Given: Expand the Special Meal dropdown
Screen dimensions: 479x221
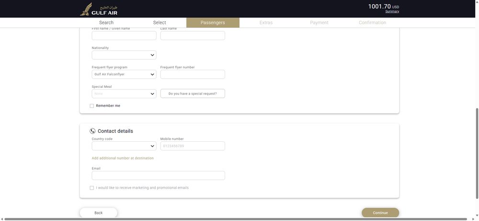Looking at the screenshot, I should coord(124,94).
